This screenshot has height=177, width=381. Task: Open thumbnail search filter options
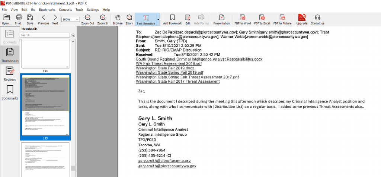click(x=73, y=35)
